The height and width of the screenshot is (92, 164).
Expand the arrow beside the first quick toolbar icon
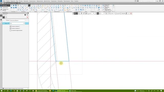click(77, 14)
